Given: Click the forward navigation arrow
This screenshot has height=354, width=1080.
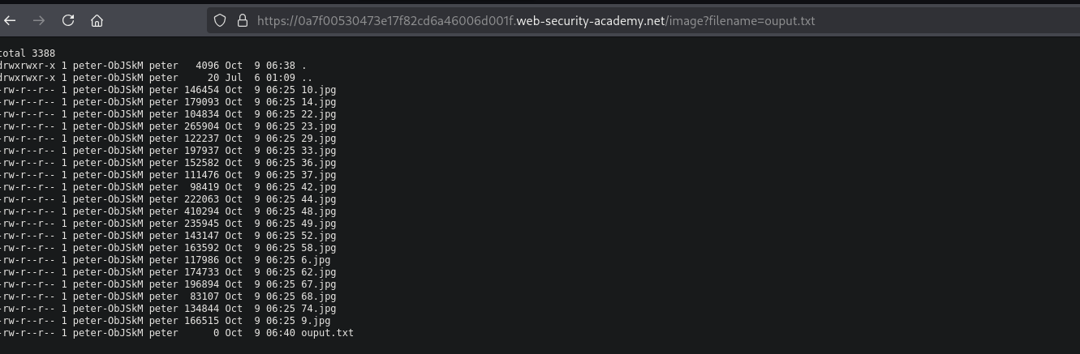Looking at the screenshot, I should (37, 19).
